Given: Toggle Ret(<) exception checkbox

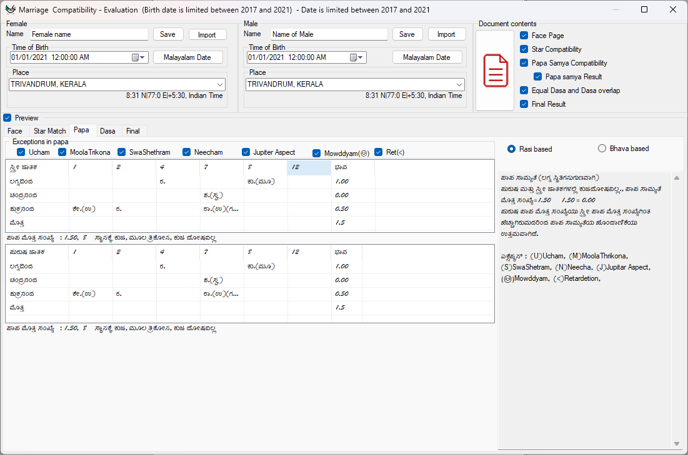Looking at the screenshot, I should point(378,152).
